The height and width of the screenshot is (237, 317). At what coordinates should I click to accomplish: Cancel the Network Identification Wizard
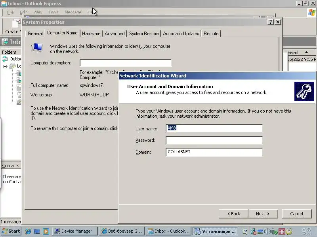pos(296,214)
